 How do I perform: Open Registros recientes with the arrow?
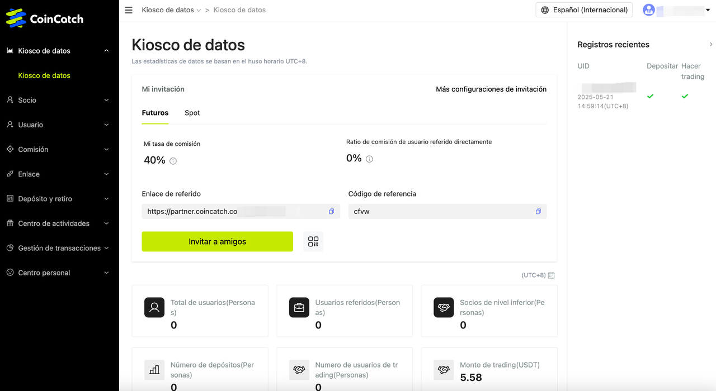coord(710,44)
